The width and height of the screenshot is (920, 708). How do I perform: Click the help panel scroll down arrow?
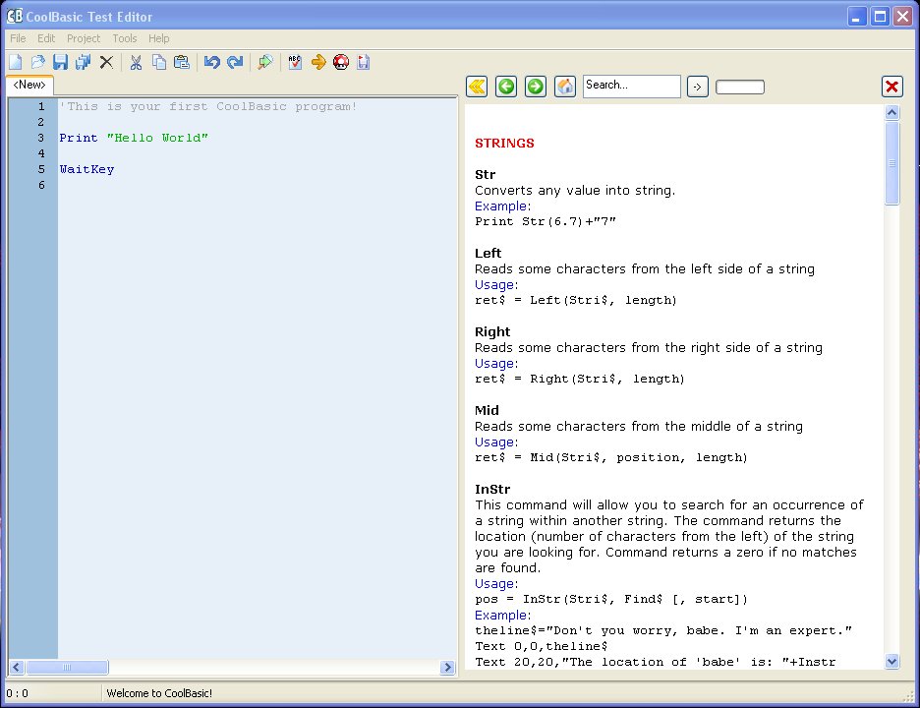tap(891, 662)
